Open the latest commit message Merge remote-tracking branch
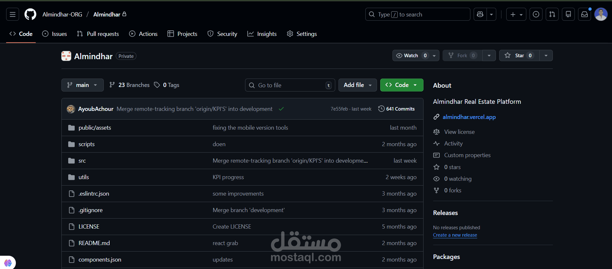 (x=194, y=109)
